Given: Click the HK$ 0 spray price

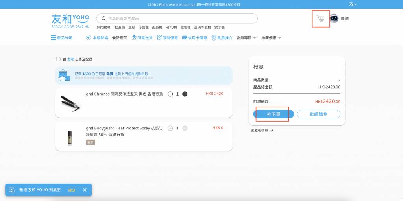Looking at the screenshot, I should 218,128.
